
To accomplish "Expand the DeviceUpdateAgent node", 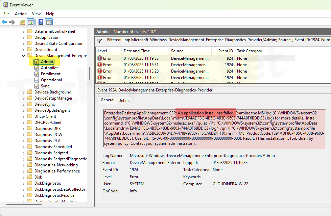I will 23,111.
